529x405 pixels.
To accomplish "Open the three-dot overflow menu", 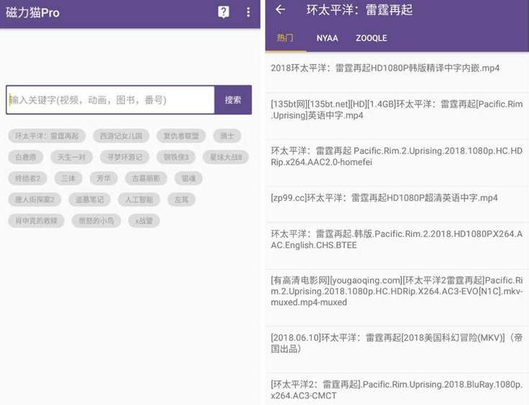I will tap(248, 12).
